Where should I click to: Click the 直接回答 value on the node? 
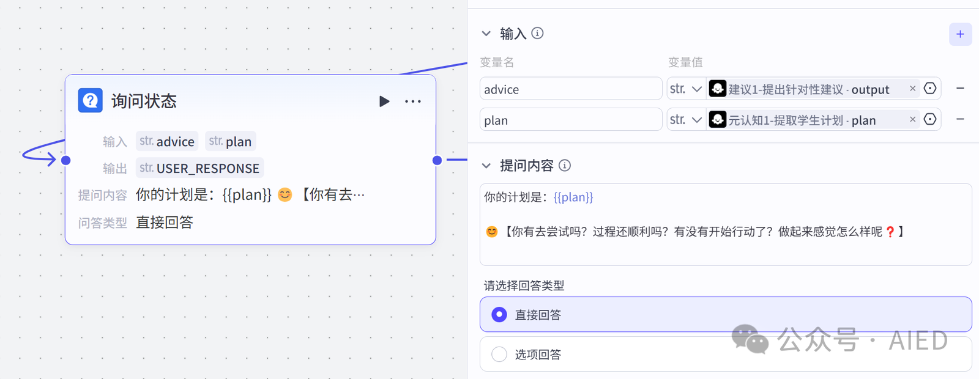[x=165, y=223]
